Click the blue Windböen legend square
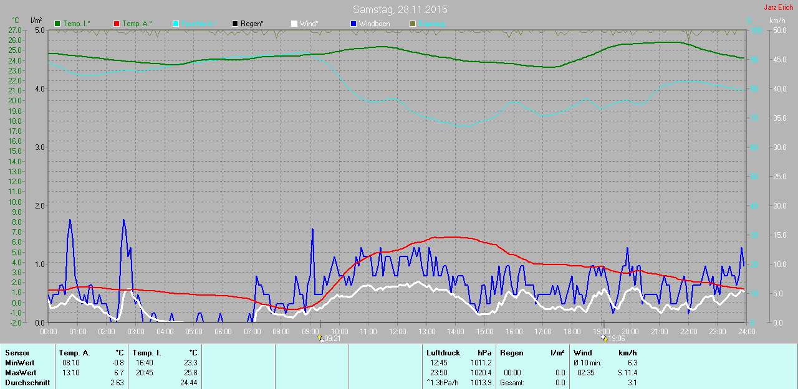 tap(353, 24)
